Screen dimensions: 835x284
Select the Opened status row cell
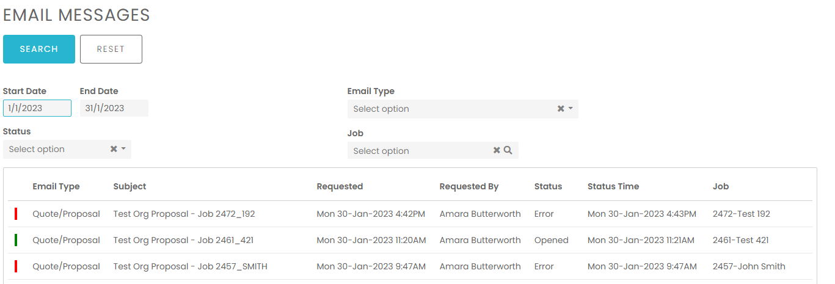(x=551, y=240)
